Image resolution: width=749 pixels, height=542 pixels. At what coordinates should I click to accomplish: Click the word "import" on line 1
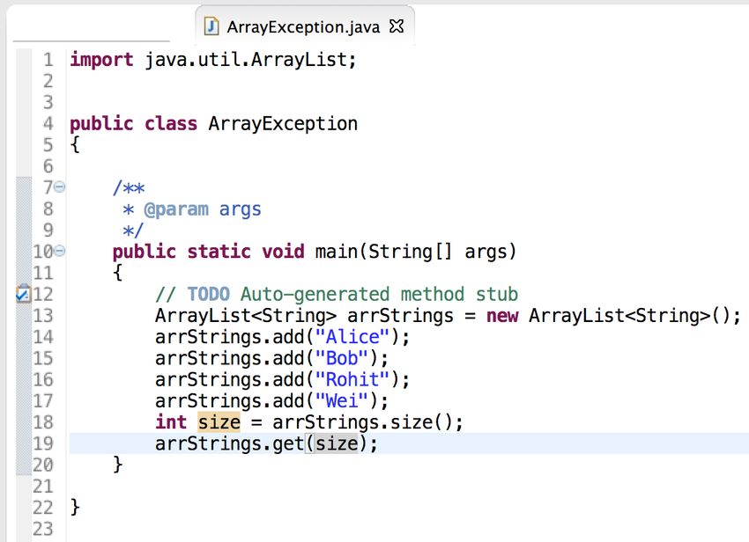point(101,60)
